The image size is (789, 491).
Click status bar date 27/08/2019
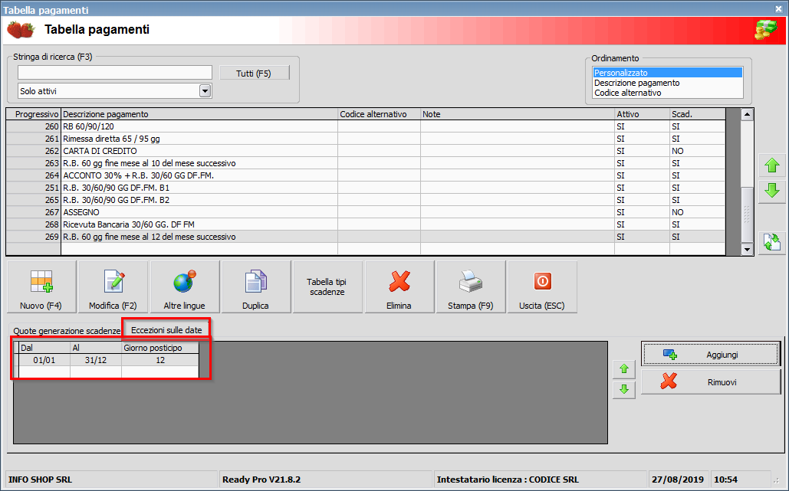(677, 480)
